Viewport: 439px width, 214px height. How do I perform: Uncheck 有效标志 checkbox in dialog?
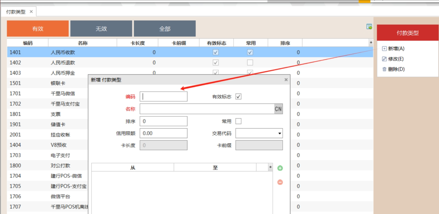click(238, 97)
